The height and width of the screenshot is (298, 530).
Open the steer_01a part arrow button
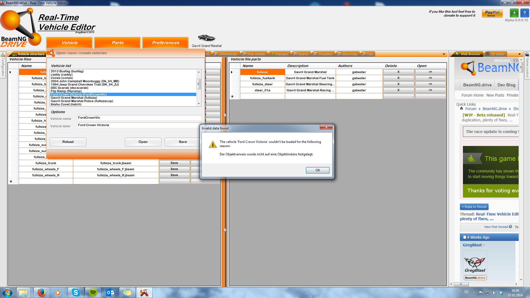pyautogui.click(x=430, y=90)
